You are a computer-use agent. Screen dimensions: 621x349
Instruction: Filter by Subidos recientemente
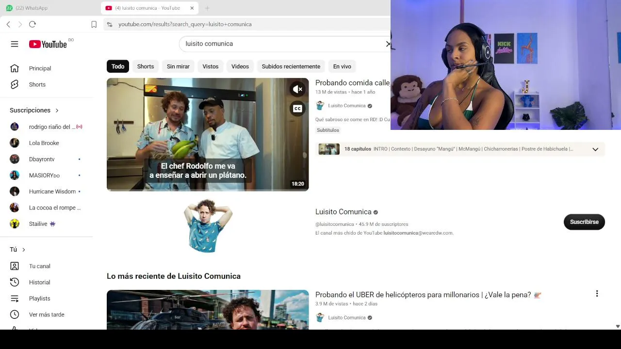(291, 66)
